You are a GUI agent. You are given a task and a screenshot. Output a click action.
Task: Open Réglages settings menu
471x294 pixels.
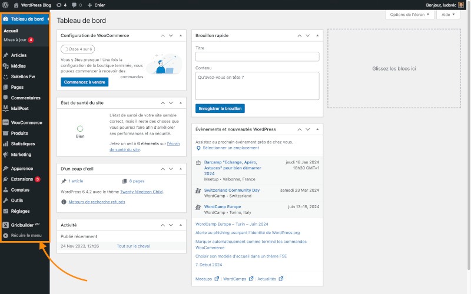(x=20, y=211)
